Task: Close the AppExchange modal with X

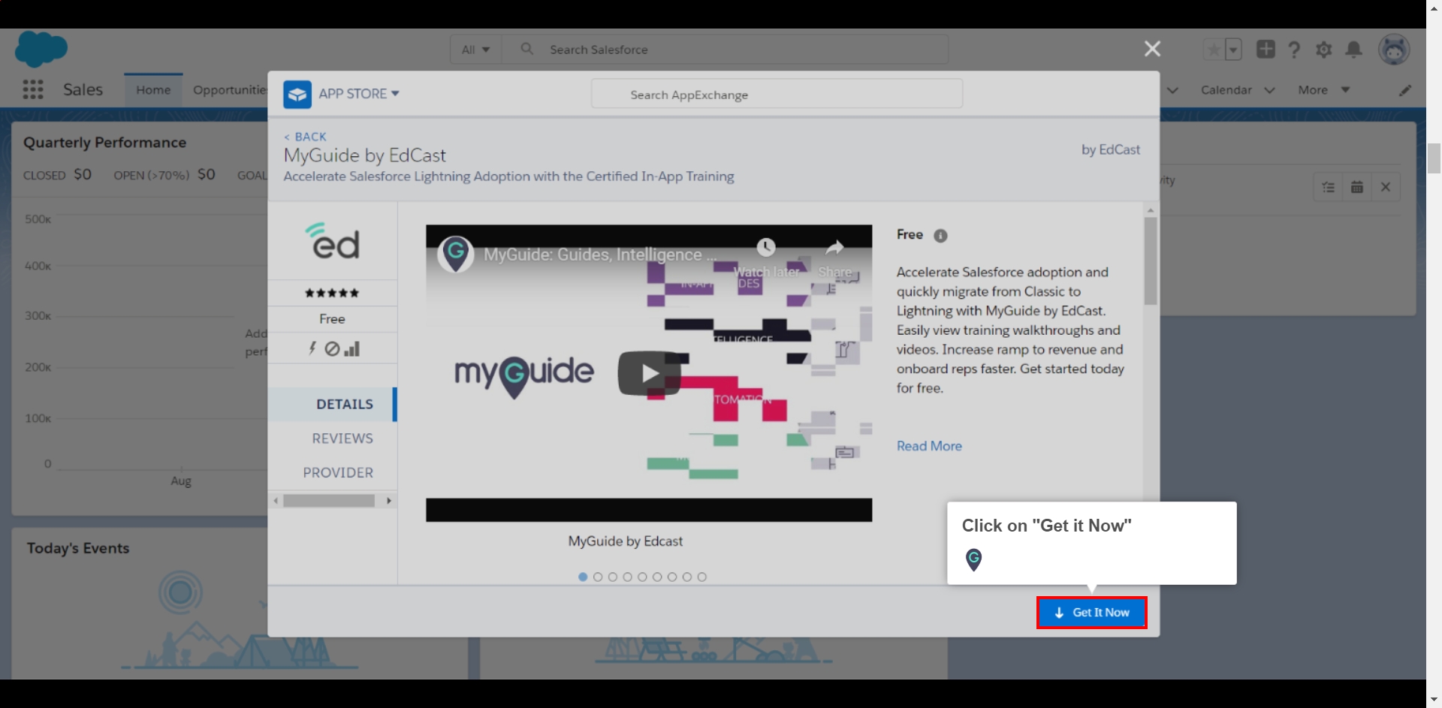Action: [x=1152, y=49]
